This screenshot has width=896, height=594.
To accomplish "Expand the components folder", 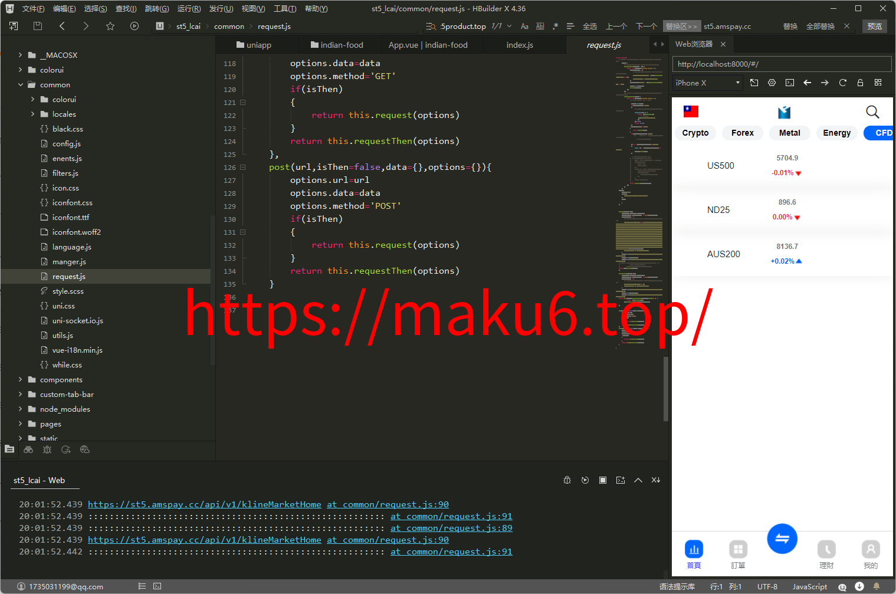I will point(20,379).
